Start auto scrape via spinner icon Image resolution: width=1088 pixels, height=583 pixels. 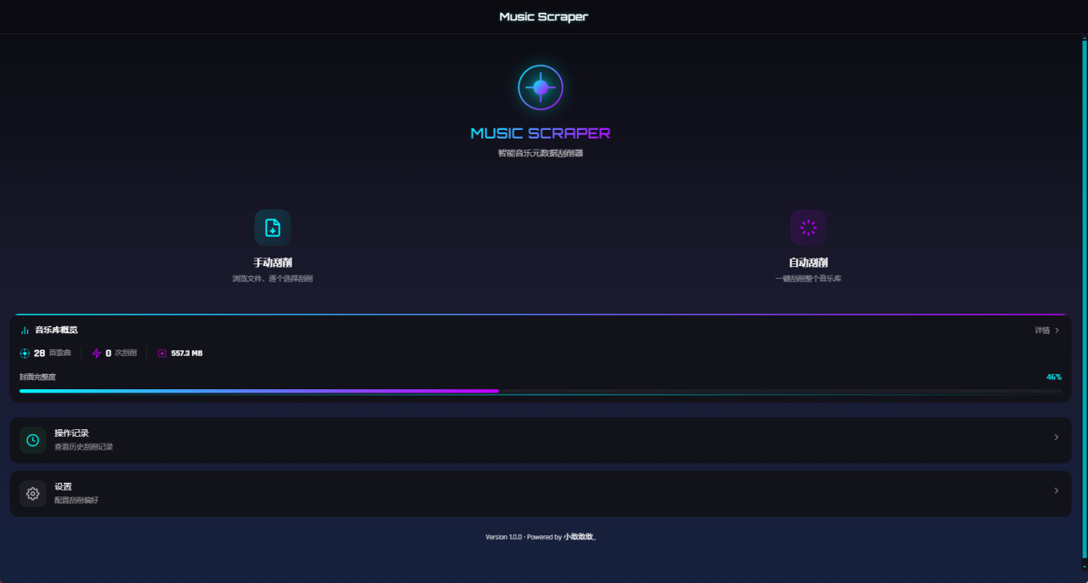(808, 228)
